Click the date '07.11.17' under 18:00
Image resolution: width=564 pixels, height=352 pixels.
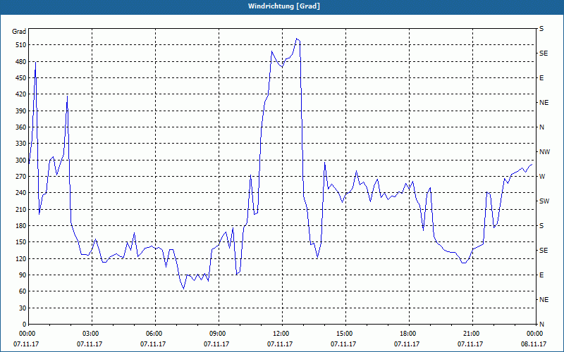point(407,344)
